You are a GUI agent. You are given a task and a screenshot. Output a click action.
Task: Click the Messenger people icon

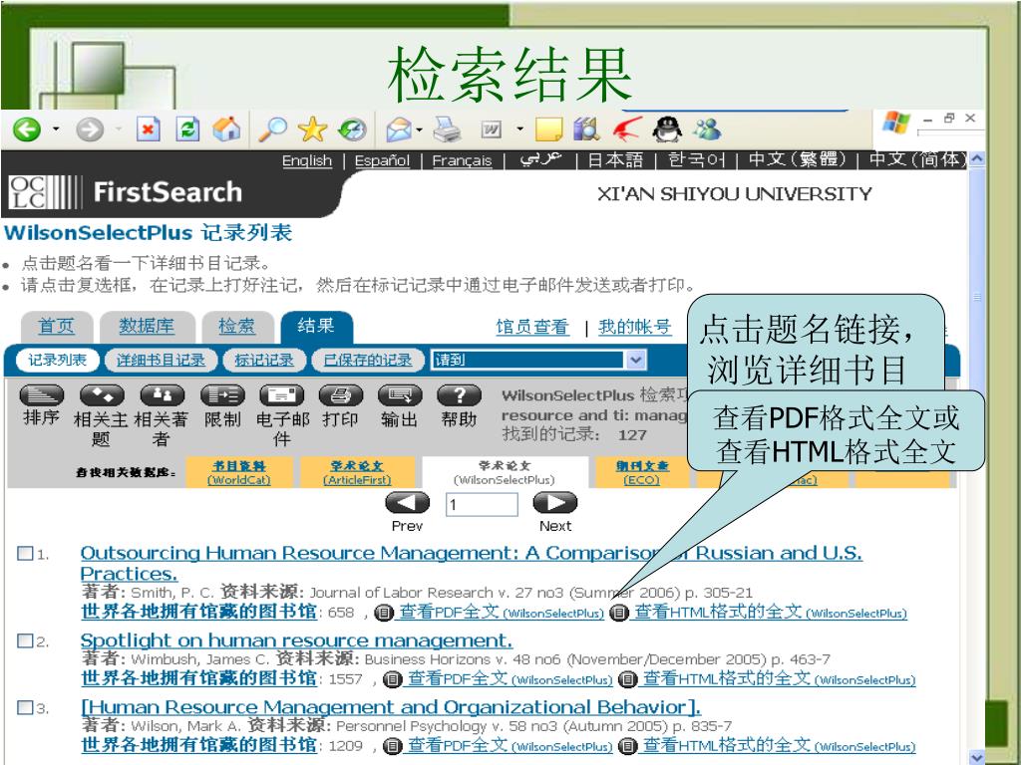(x=707, y=129)
